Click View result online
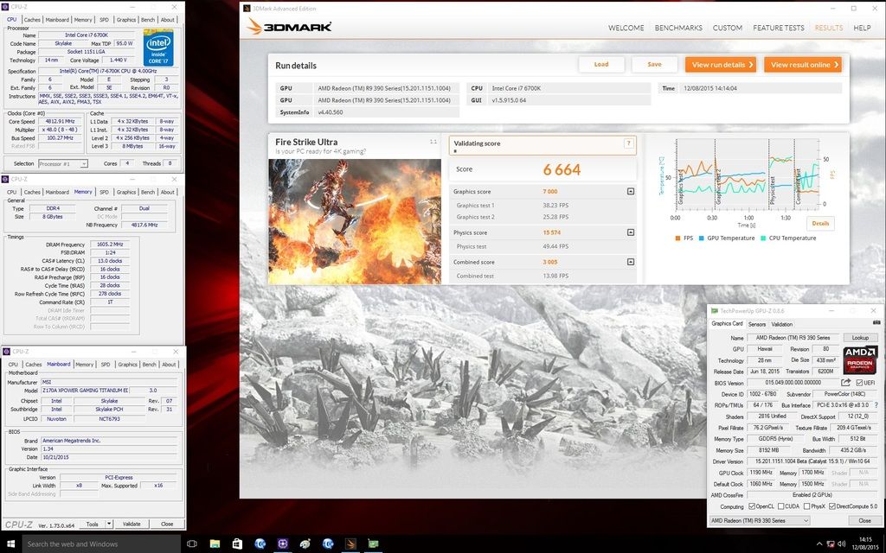 [803, 64]
